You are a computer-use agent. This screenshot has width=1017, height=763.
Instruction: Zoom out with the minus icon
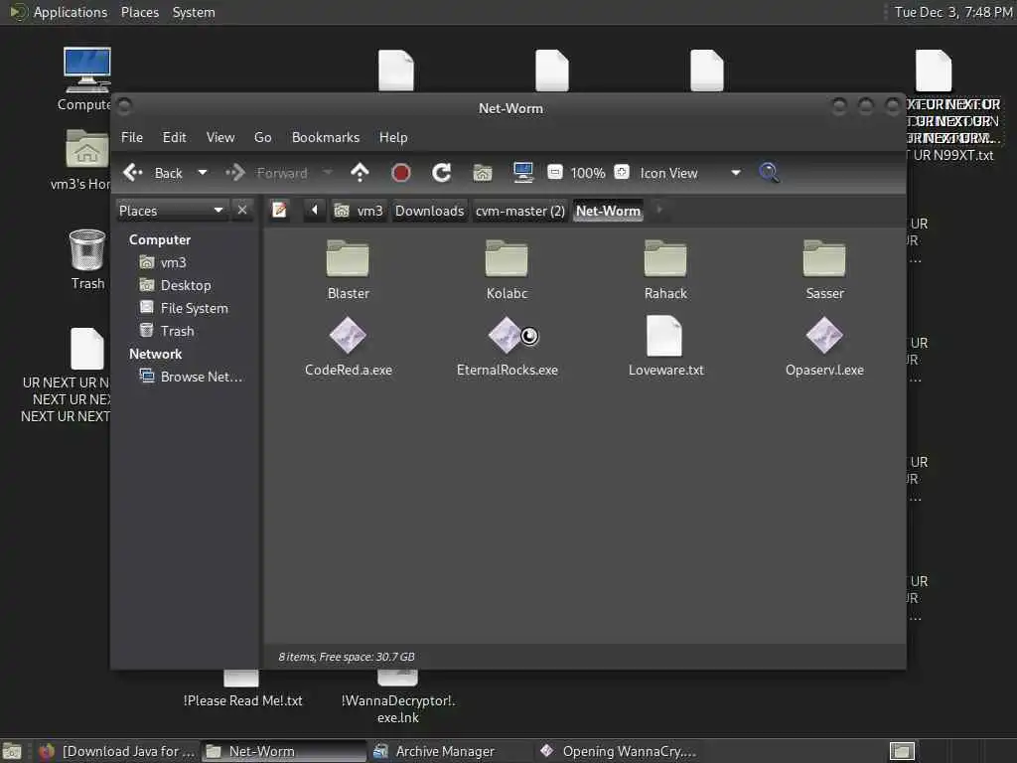554,172
